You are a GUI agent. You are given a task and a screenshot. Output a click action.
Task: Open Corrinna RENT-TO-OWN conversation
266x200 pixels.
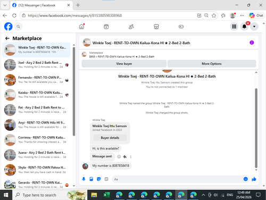click(x=36, y=140)
